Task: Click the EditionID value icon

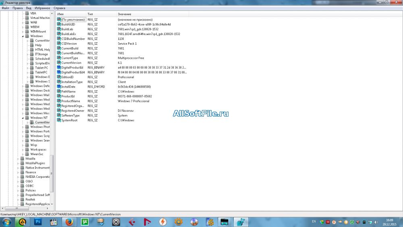Action: click(58, 77)
